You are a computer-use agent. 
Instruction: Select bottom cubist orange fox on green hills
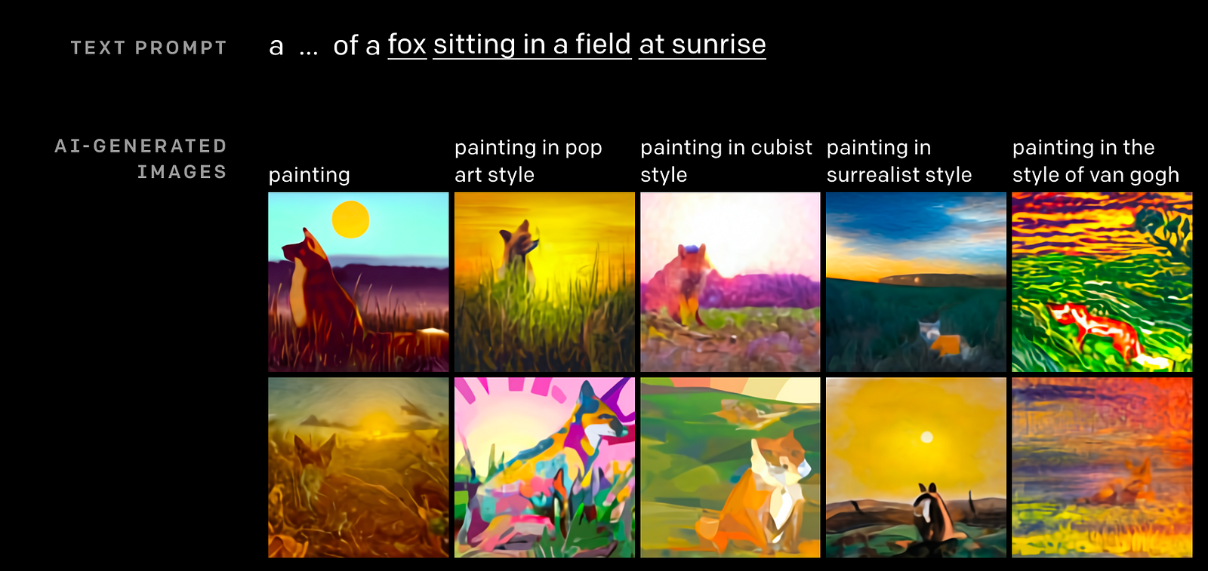[730, 468]
